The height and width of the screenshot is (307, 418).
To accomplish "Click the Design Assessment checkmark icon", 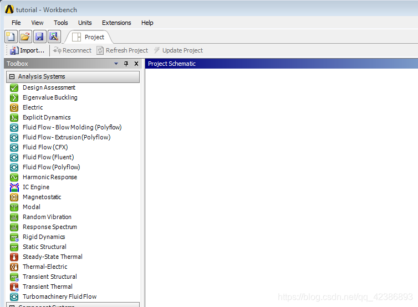I will pos(14,87).
